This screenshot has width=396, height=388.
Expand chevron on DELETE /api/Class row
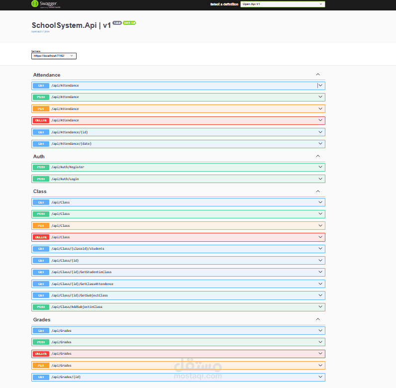click(320, 237)
